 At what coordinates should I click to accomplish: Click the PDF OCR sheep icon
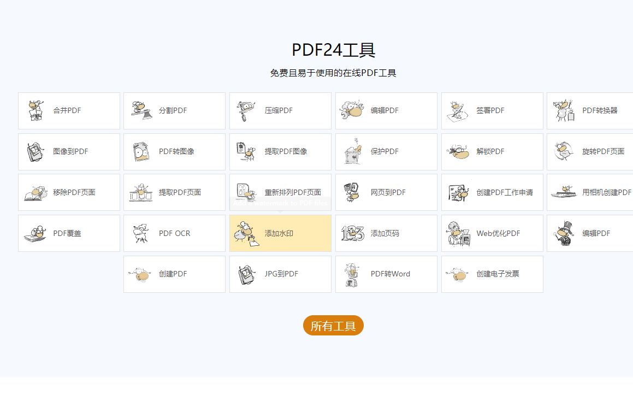coord(141,233)
